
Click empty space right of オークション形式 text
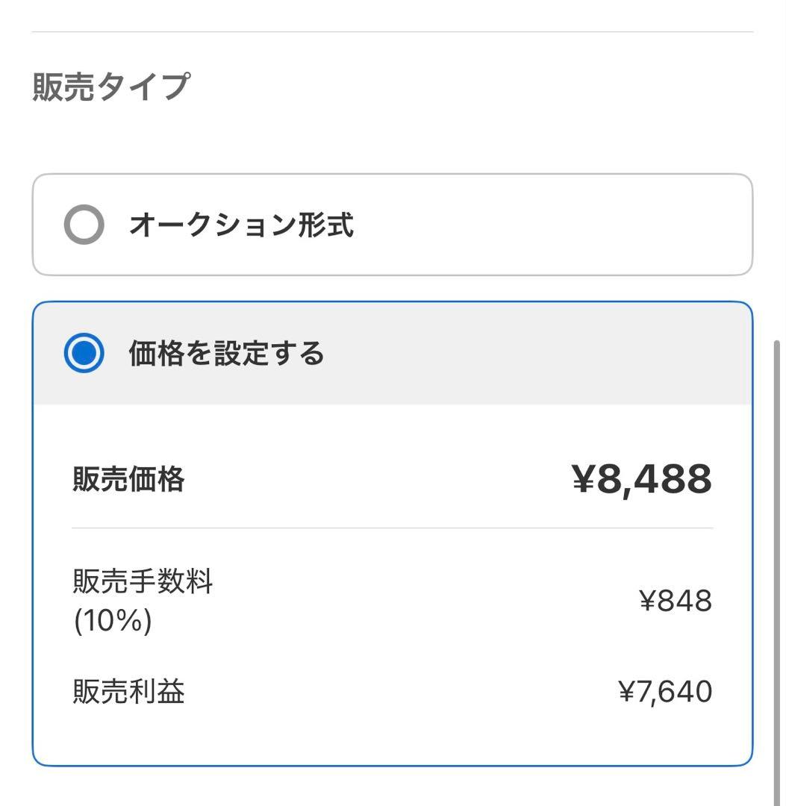click(552, 225)
